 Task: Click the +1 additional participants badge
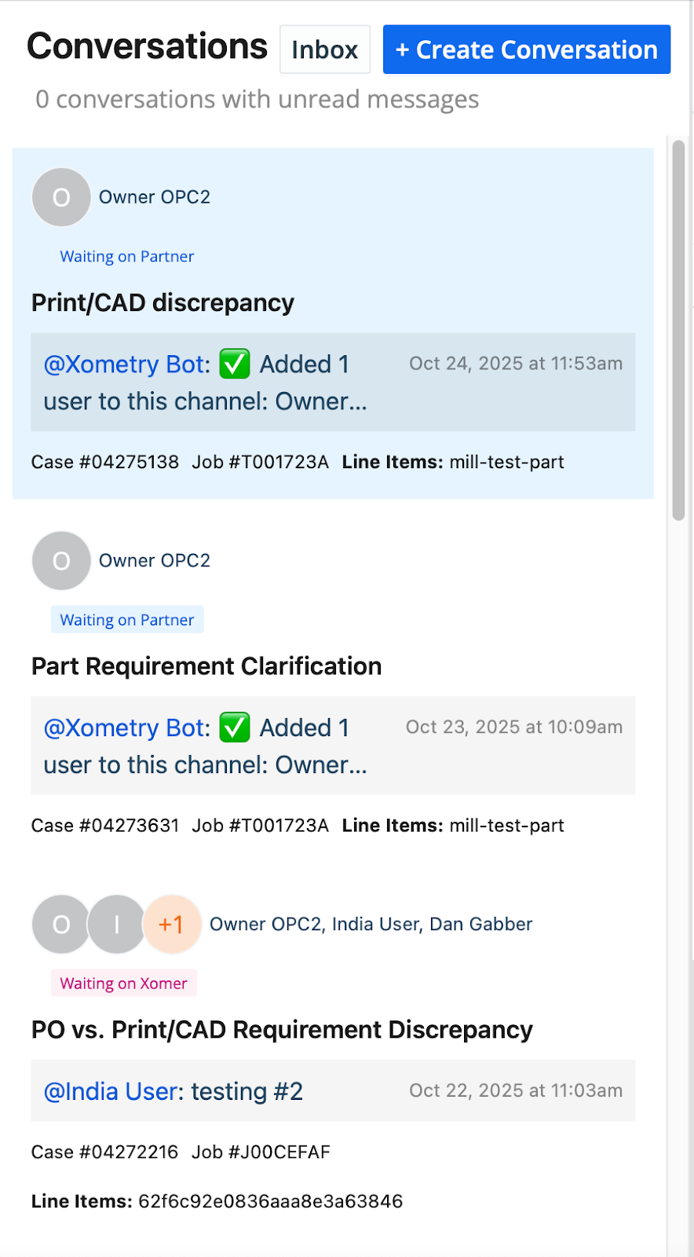click(x=171, y=925)
